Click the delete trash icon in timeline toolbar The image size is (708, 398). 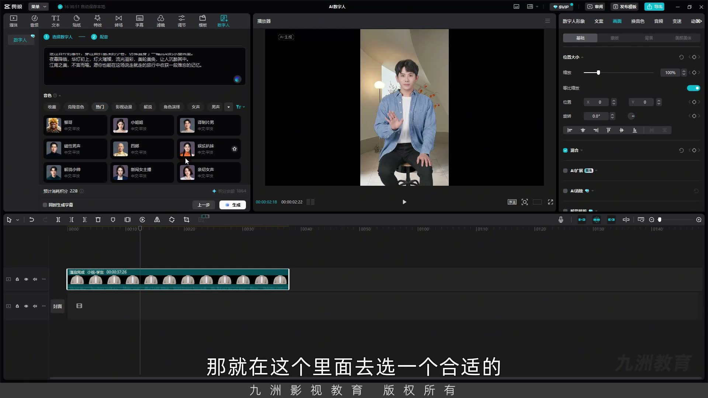click(98, 220)
